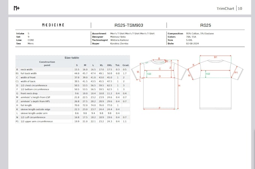
Task: Click full length XL value 76.0
Action: coord(101,105)
